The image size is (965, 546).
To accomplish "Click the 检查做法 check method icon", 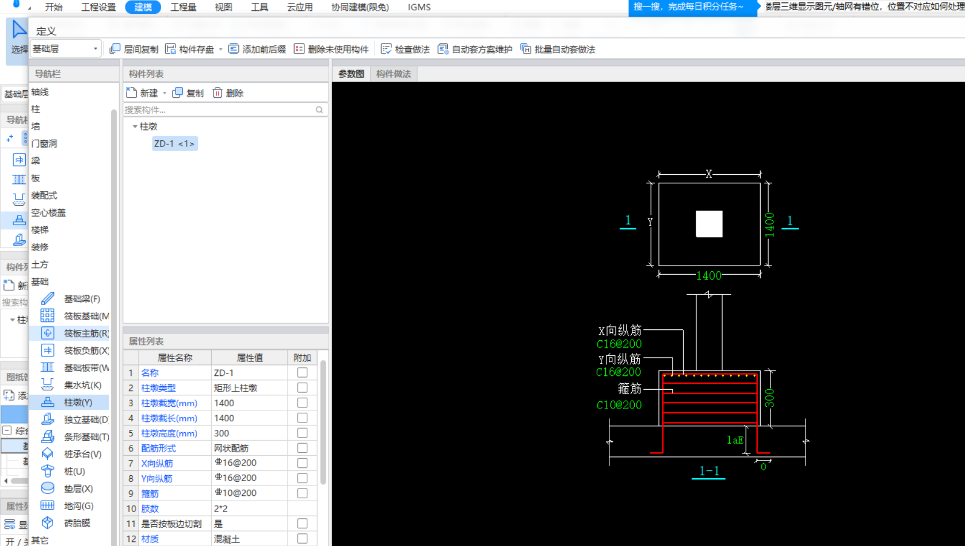I will [386, 49].
